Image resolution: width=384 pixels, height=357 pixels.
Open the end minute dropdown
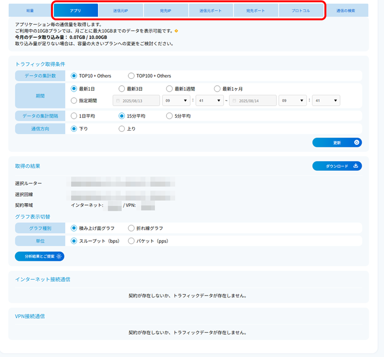(326, 101)
